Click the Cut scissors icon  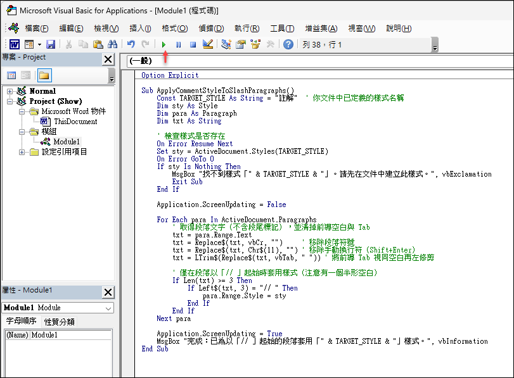(x=68, y=44)
